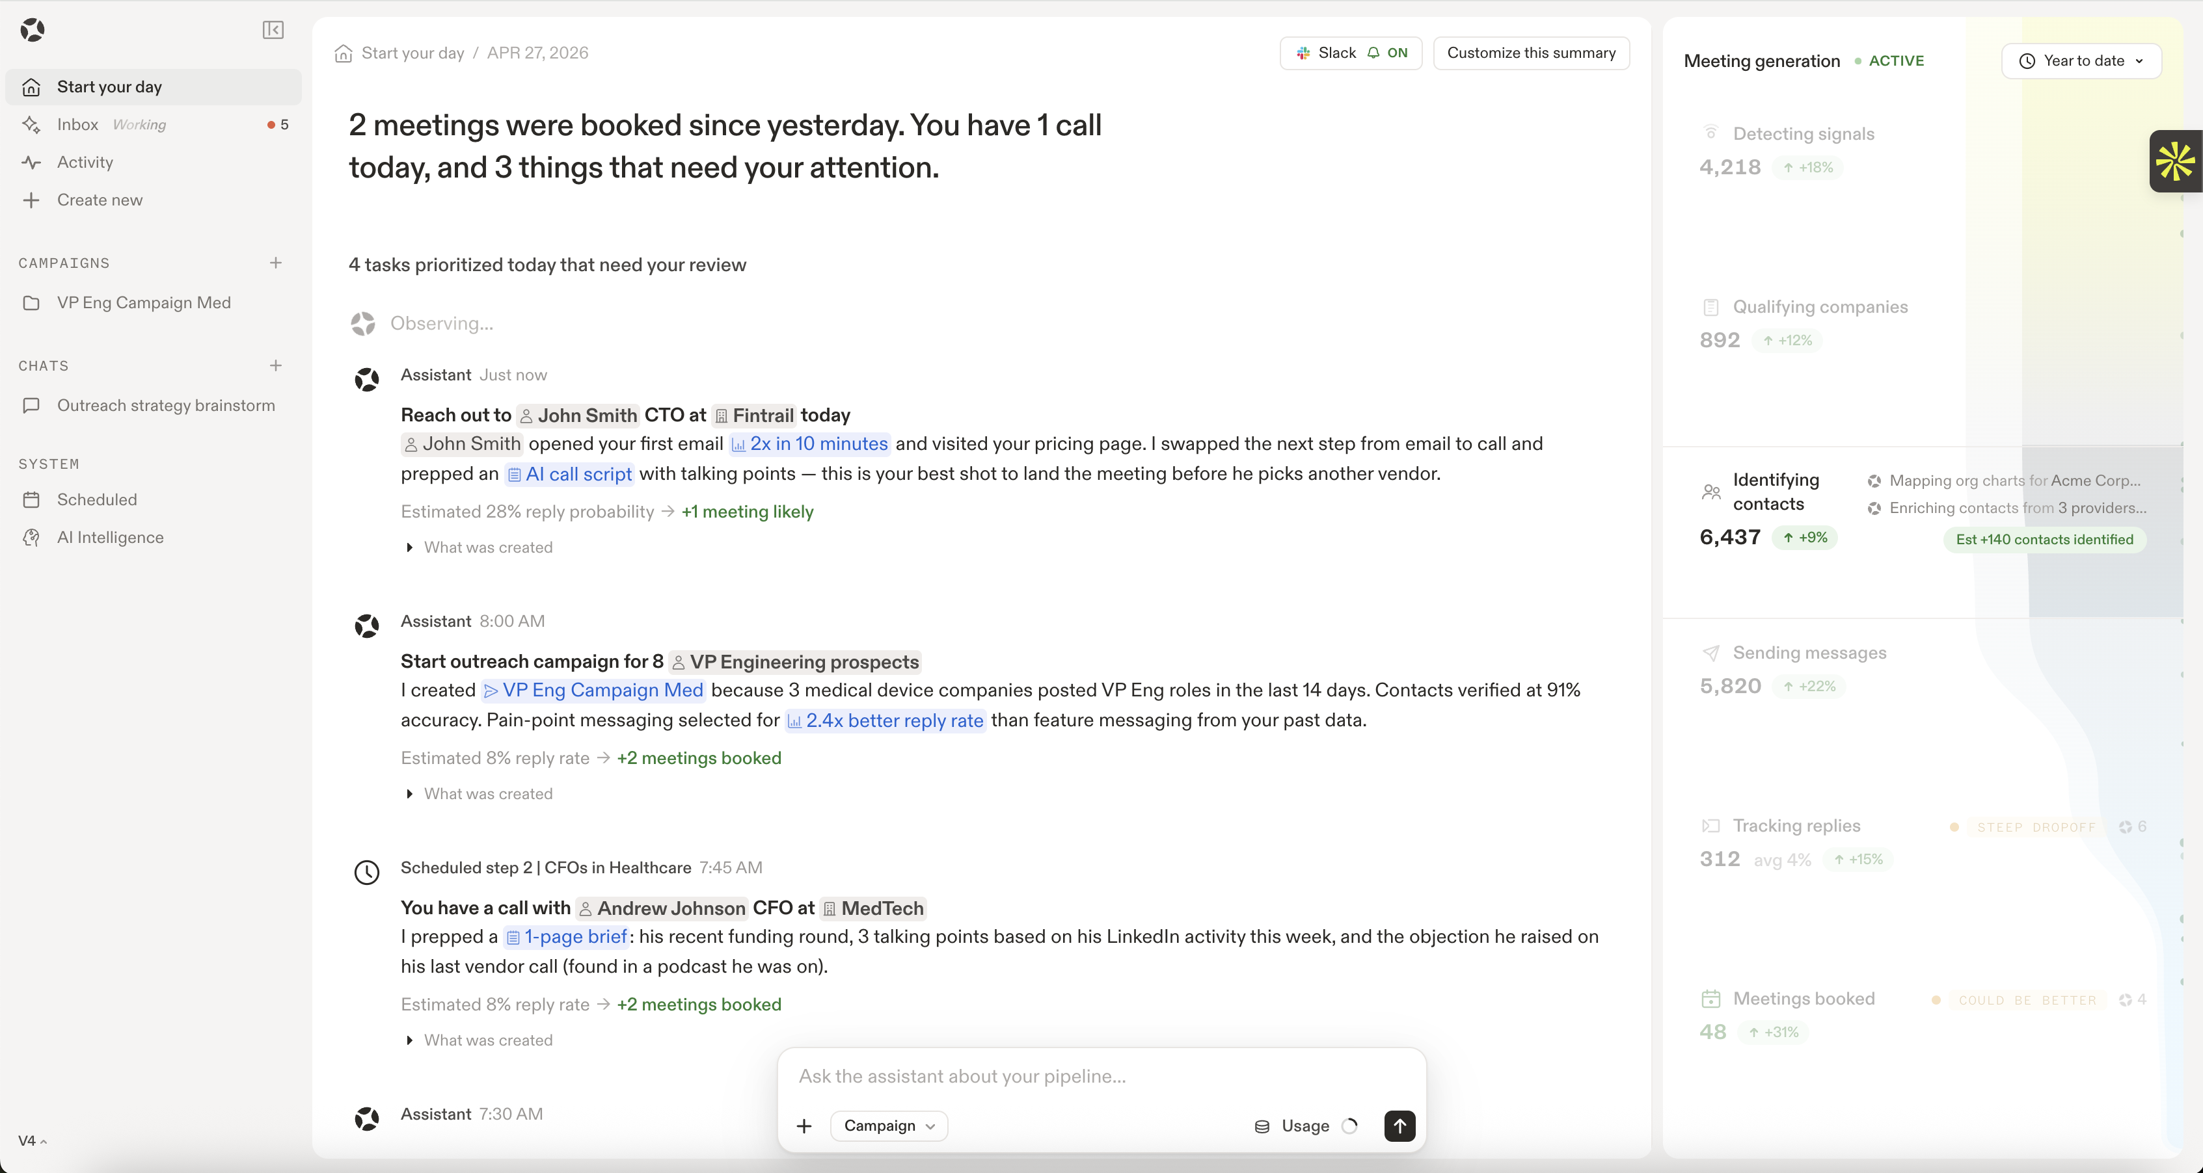The height and width of the screenshot is (1173, 2203).
Task: Send message with arrow button
Action: tap(1399, 1126)
